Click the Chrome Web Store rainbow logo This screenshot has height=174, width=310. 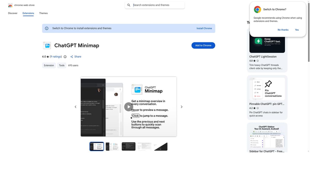coord(10,5)
